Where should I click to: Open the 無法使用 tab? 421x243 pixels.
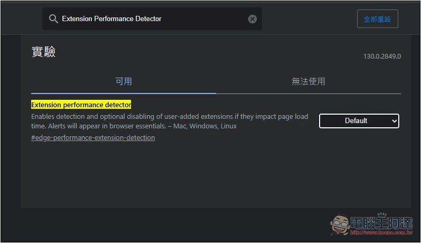point(308,81)
